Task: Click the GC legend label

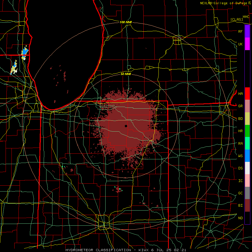Action: [240, 193]
